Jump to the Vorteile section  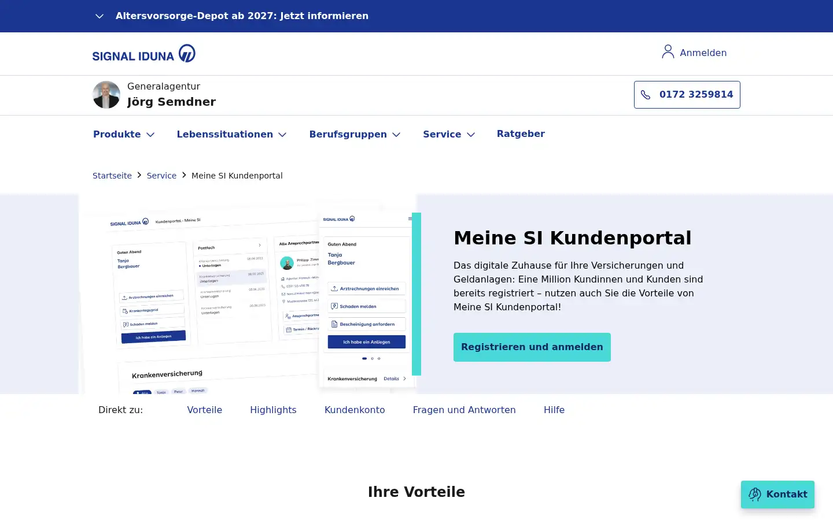point(205,410)
